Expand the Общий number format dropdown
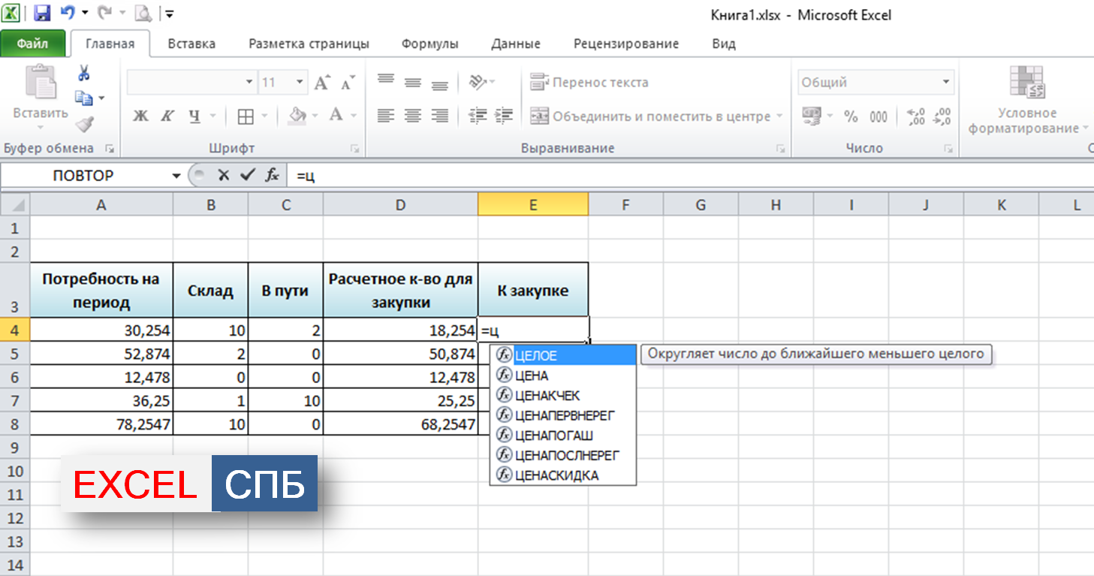 tap(946, 83)
